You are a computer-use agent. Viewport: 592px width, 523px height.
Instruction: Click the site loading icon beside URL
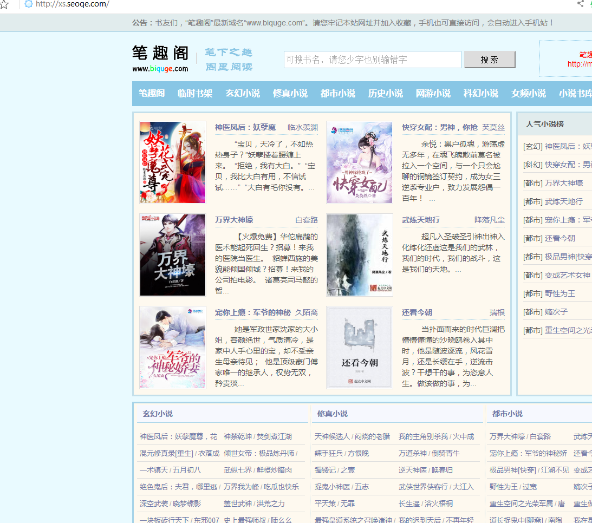pyautogui.click(x=28, y=4)
